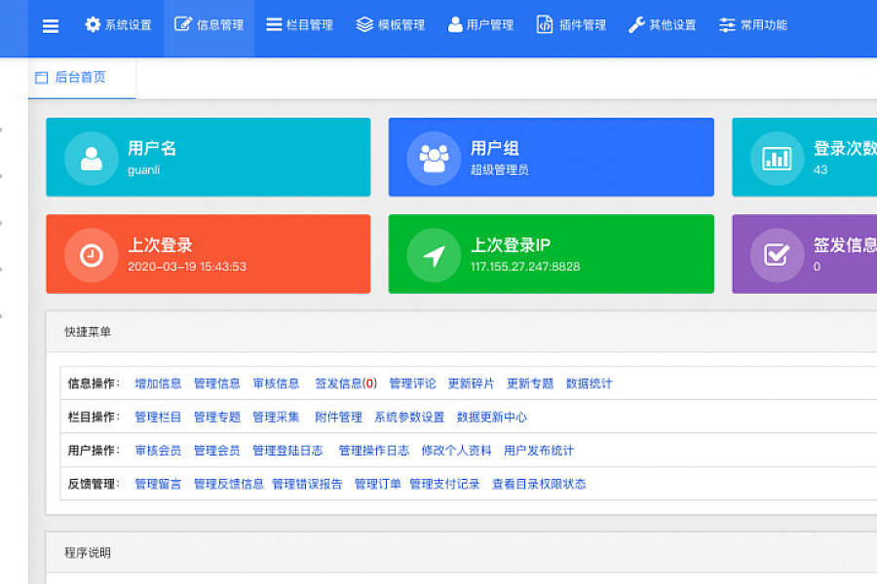Open the 系统参数设置 link
This screenshot has width=877, height=584.
coord(409,417)
